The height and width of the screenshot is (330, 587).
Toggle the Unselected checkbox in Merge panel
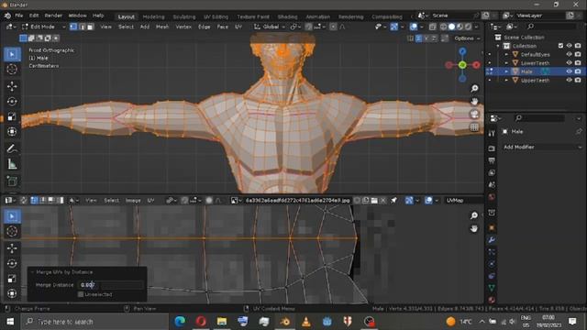click(81, 294)
